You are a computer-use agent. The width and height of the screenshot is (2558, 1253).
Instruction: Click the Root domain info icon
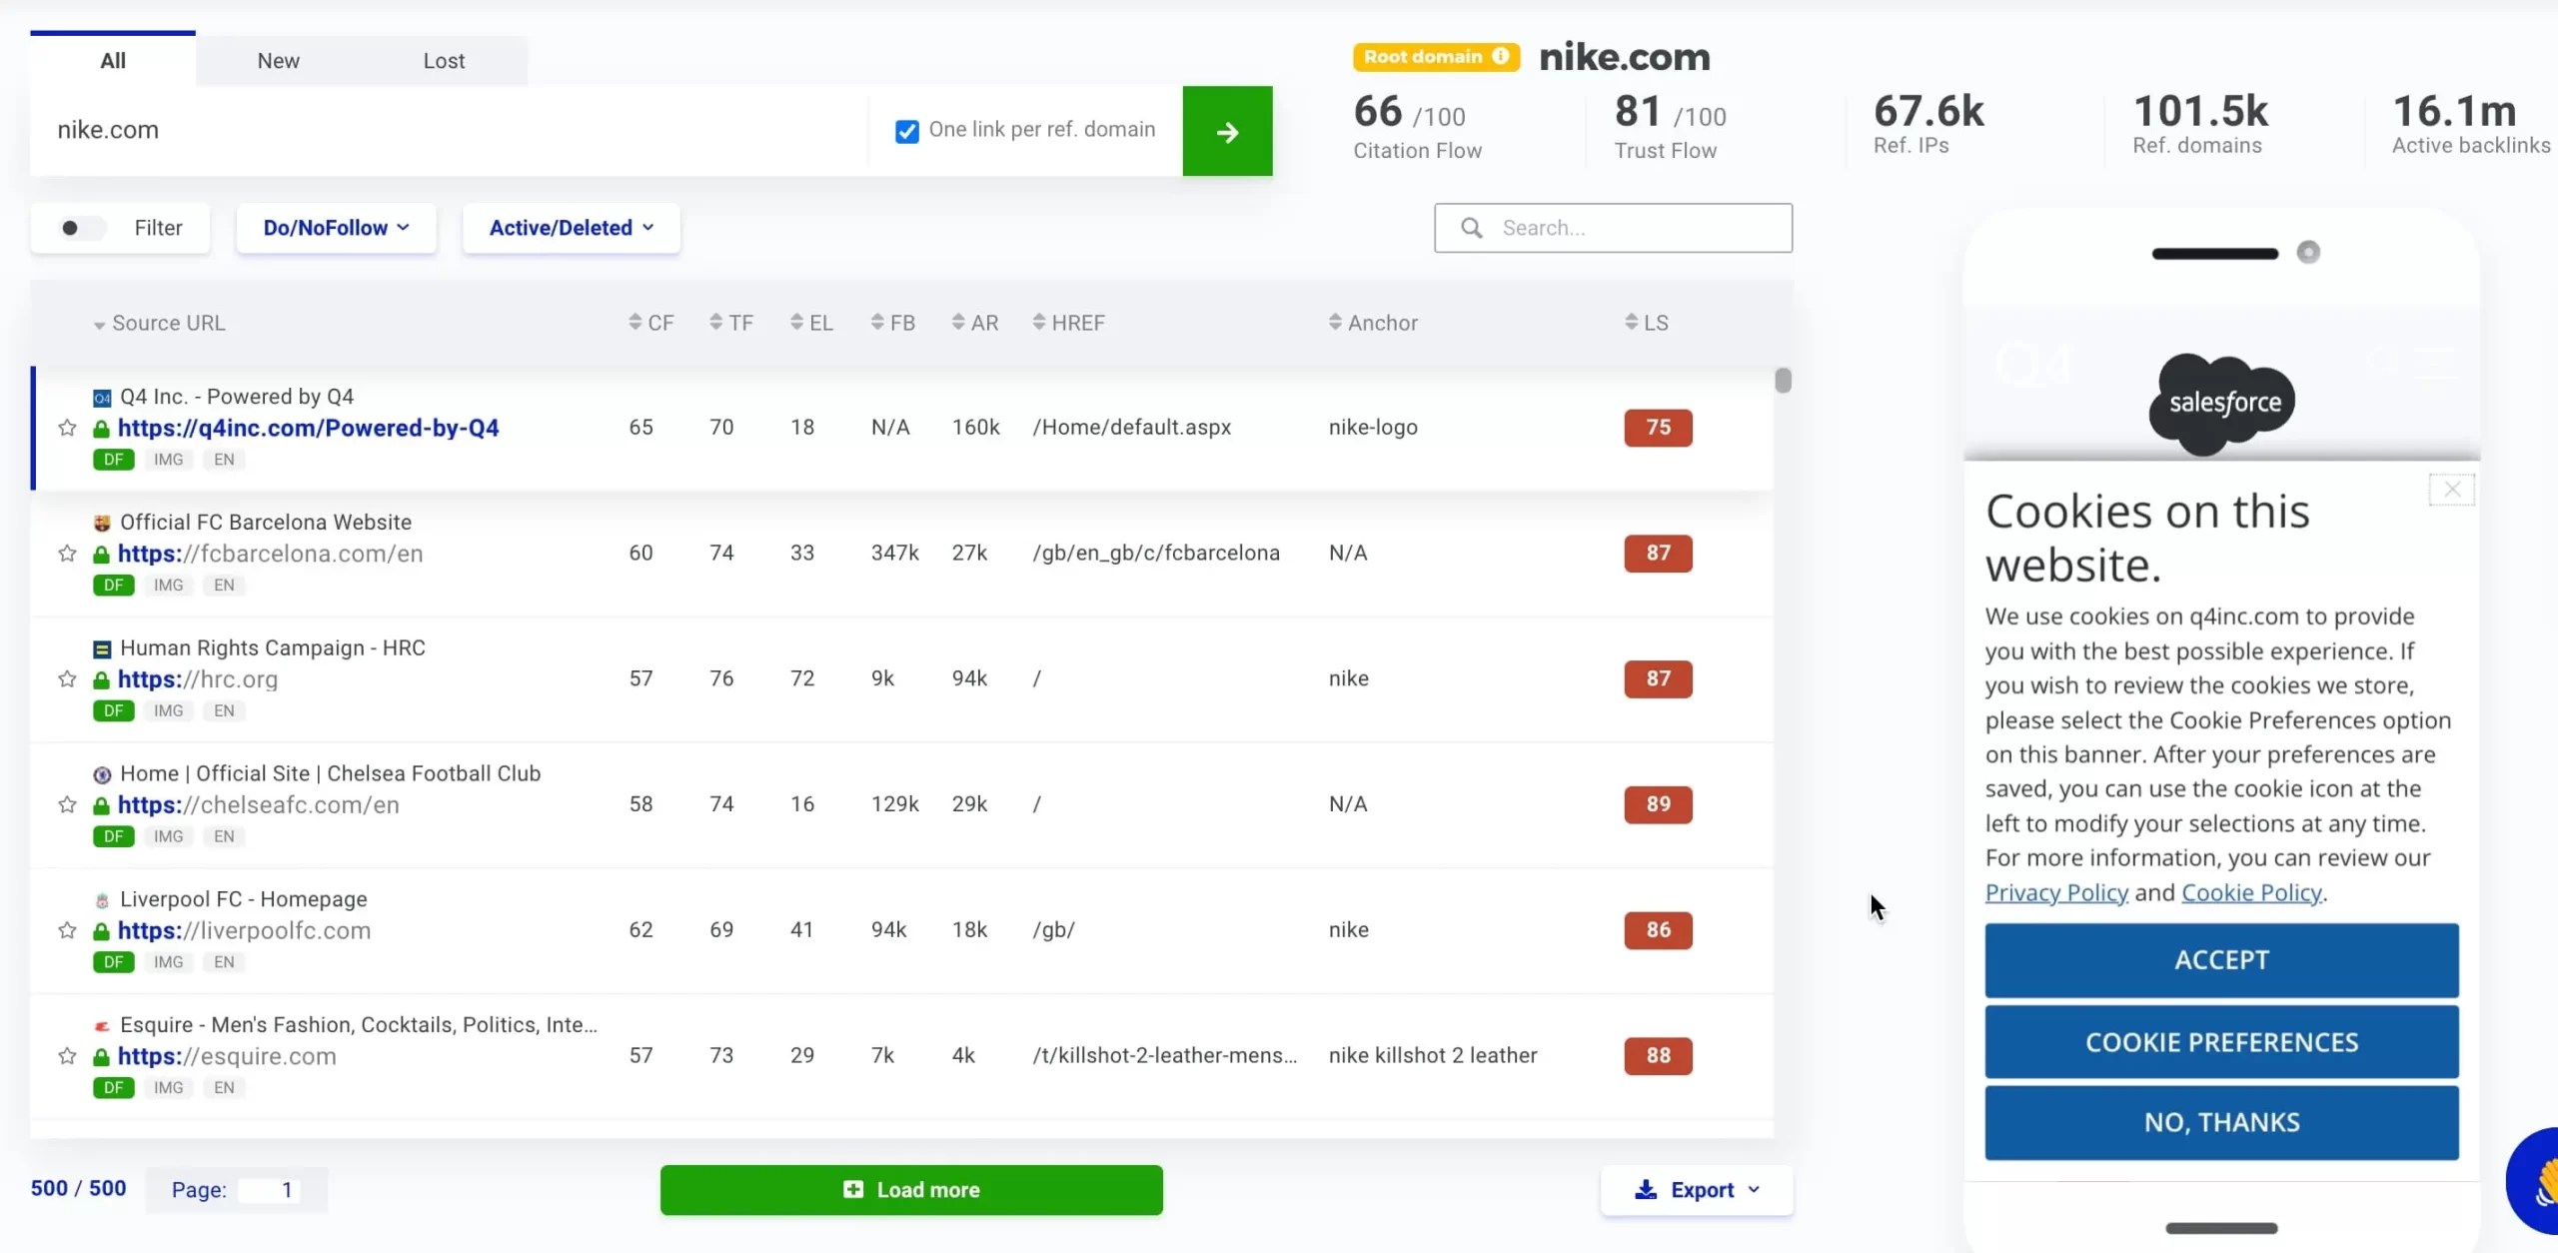[1501, 57]
